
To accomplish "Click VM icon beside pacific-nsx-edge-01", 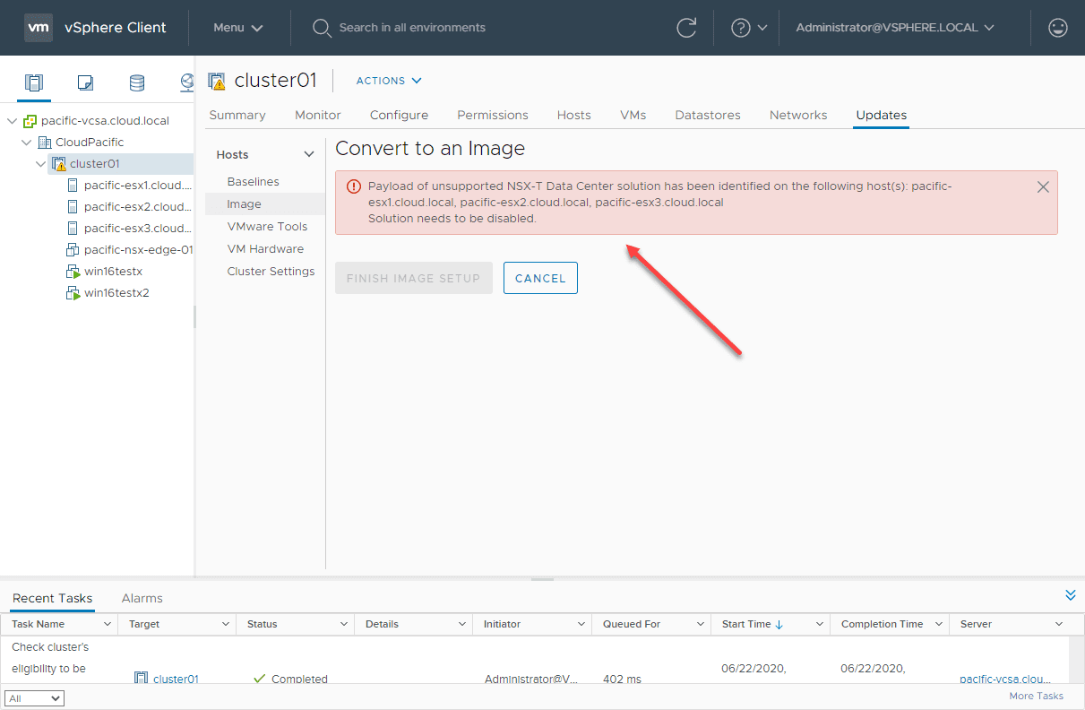I will (73, 250).
